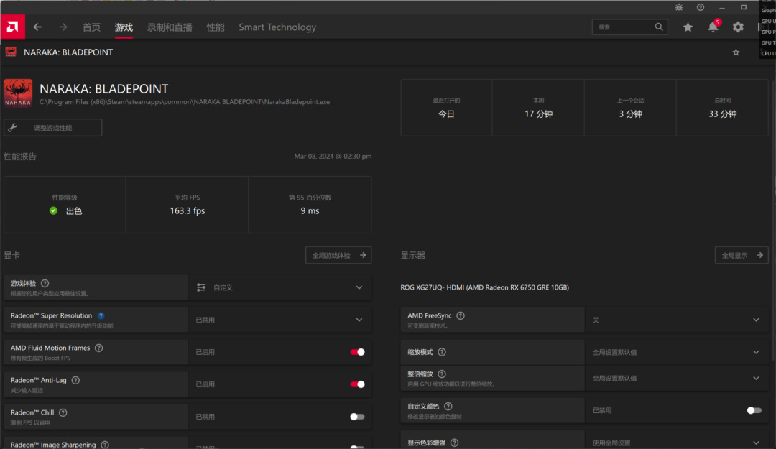Click 调整游戏性能 button
Image resolution: width=776 pixels, height=449 pixels.
53,128
